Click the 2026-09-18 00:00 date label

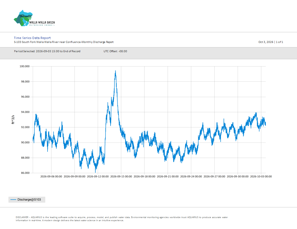[144, 177]
